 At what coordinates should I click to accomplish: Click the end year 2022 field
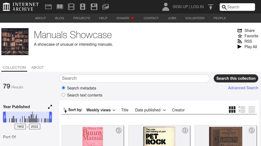click(x=35, y=127)
